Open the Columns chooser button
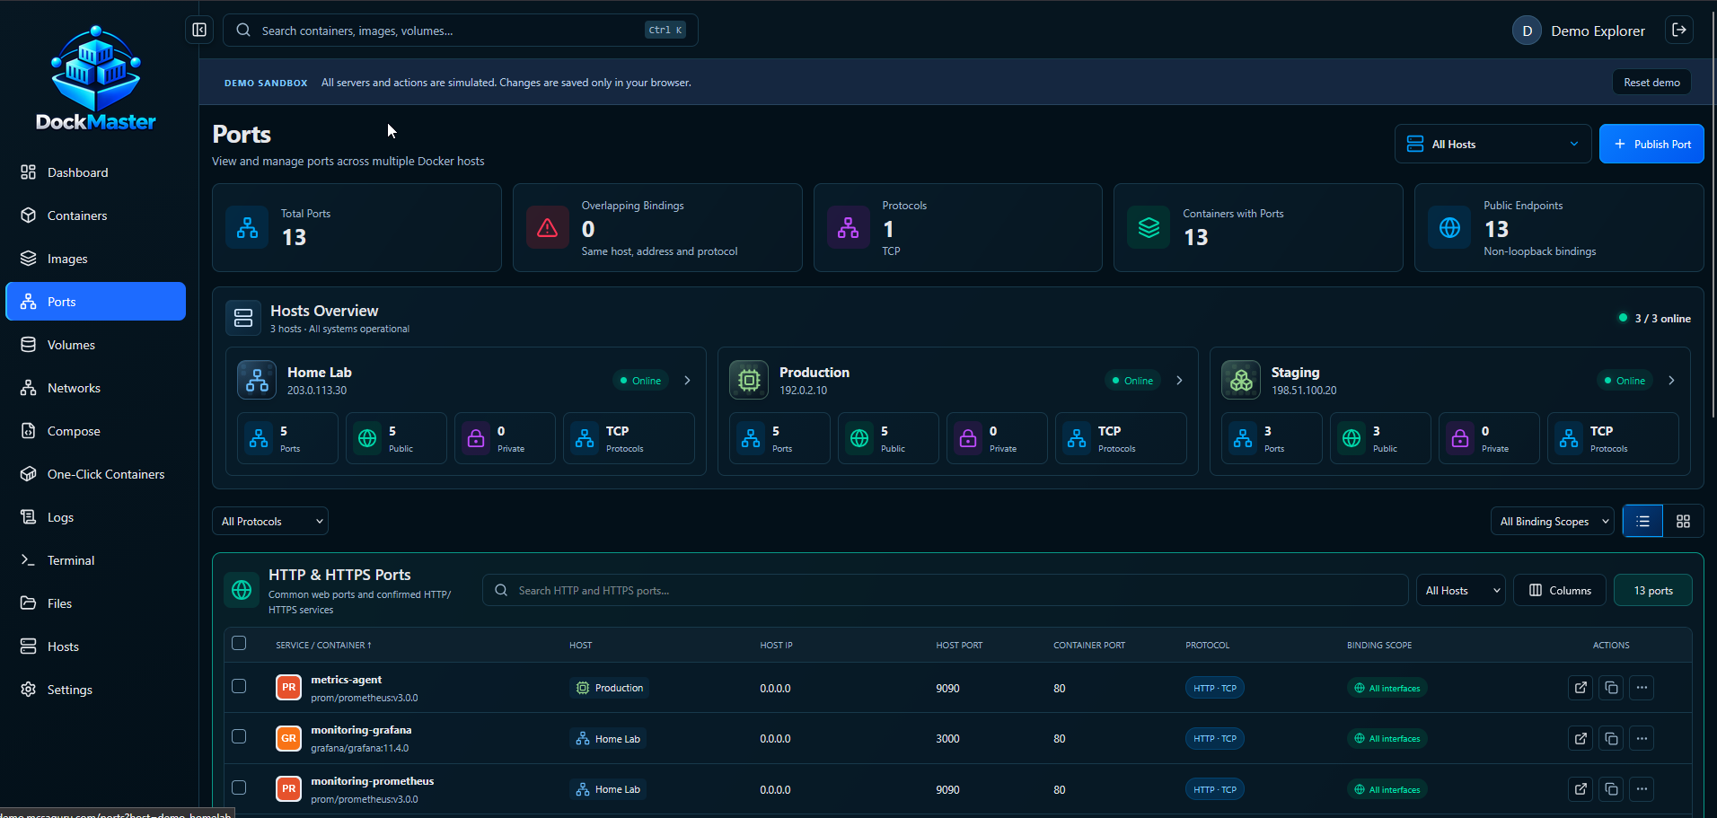The image size is (1717, 818). pos(1560,590)
